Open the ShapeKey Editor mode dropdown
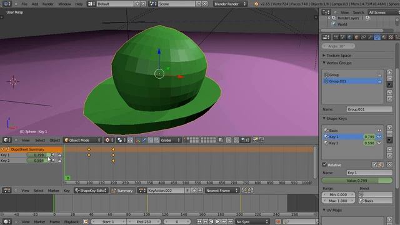Viewport: 400px width, 225px height. pos(92,191)
